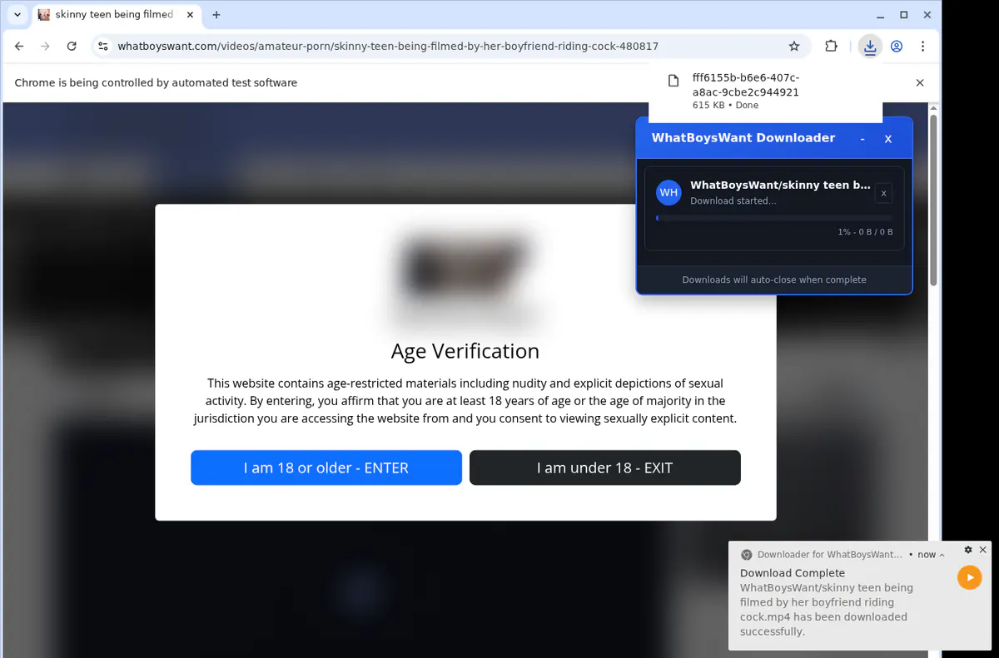Viewport: 999px width, 658px height.
Task: Minimize the WhatBoysWant Downloader panel
Action: tap(862, 139)
